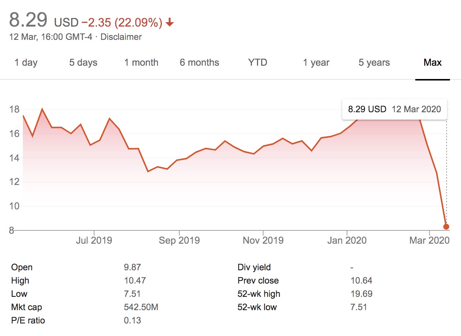Click the Jan 2020 axis label
This screenshot has height=336, width=461.
click(347, 241)
